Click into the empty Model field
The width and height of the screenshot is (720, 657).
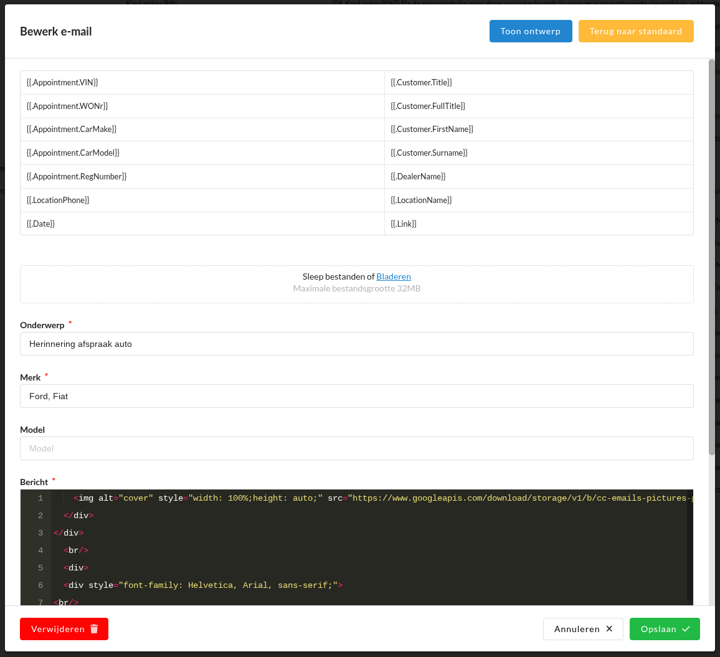click(x=356, y=448)
